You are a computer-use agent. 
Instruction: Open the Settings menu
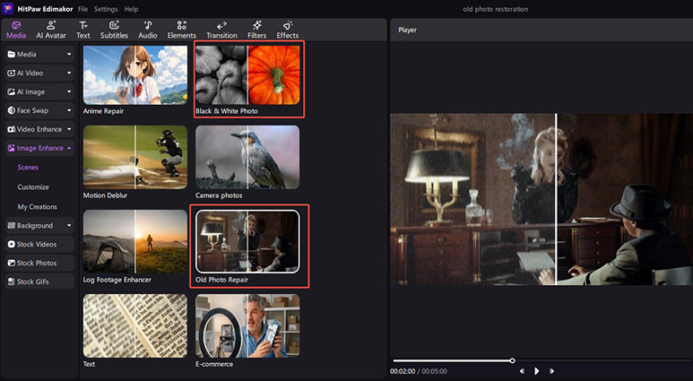106,9
